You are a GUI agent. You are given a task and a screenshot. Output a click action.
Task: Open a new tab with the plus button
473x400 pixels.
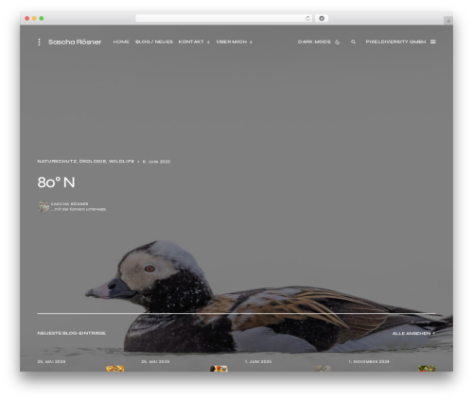(448, 21)
